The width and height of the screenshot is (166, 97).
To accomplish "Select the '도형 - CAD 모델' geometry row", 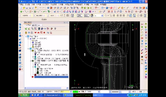I will (x=44, y=73).
